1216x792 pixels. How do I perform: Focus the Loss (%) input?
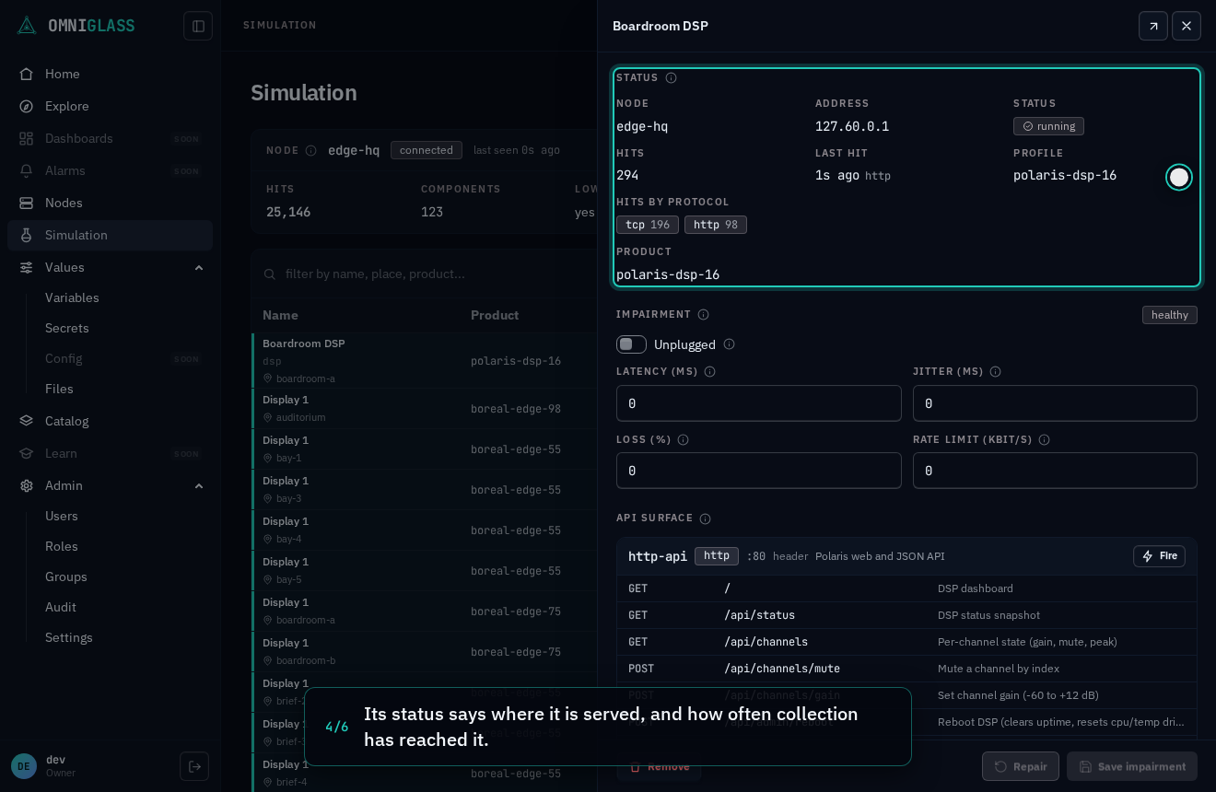pyautogui.click(x=759, y=471)
